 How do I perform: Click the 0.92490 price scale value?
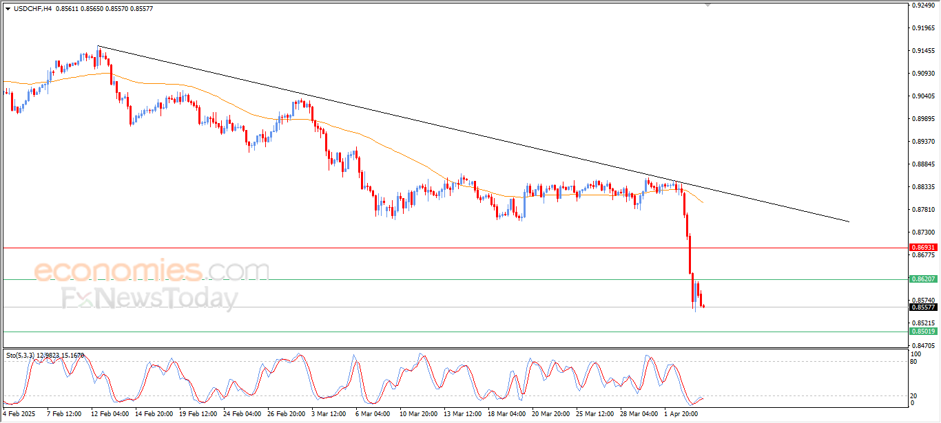tap(923, 6)
